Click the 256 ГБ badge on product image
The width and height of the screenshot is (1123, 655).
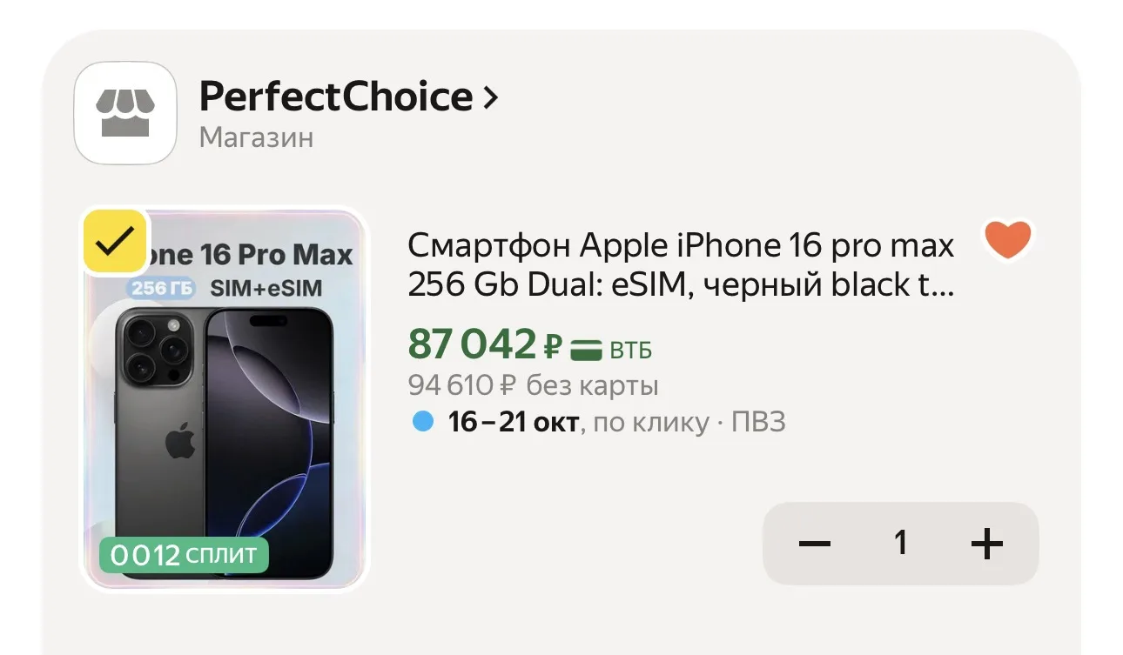tap(163, 288)
